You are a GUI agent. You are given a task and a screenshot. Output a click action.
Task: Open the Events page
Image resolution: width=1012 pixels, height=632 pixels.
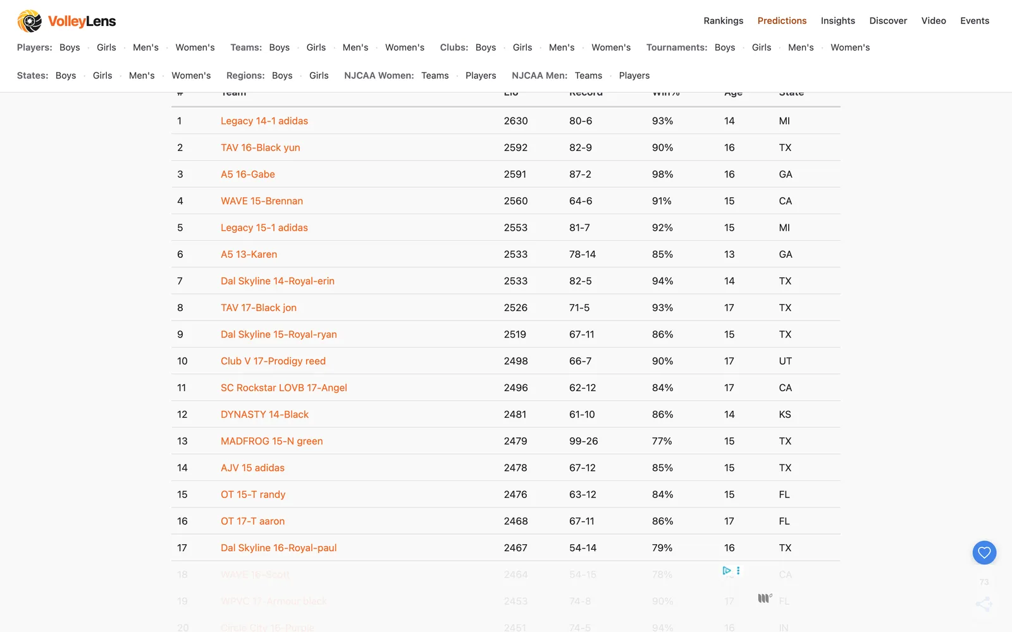[x=975, y=21]
